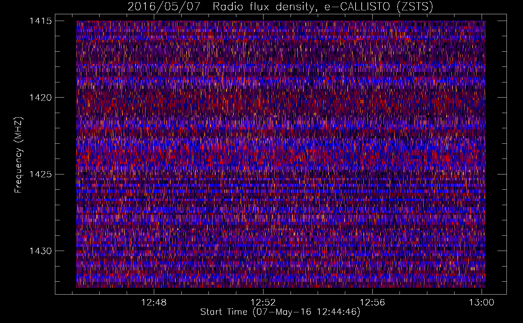Select the 1415 frequency axis label
The image size is (523, 323).
pos(40,21)
